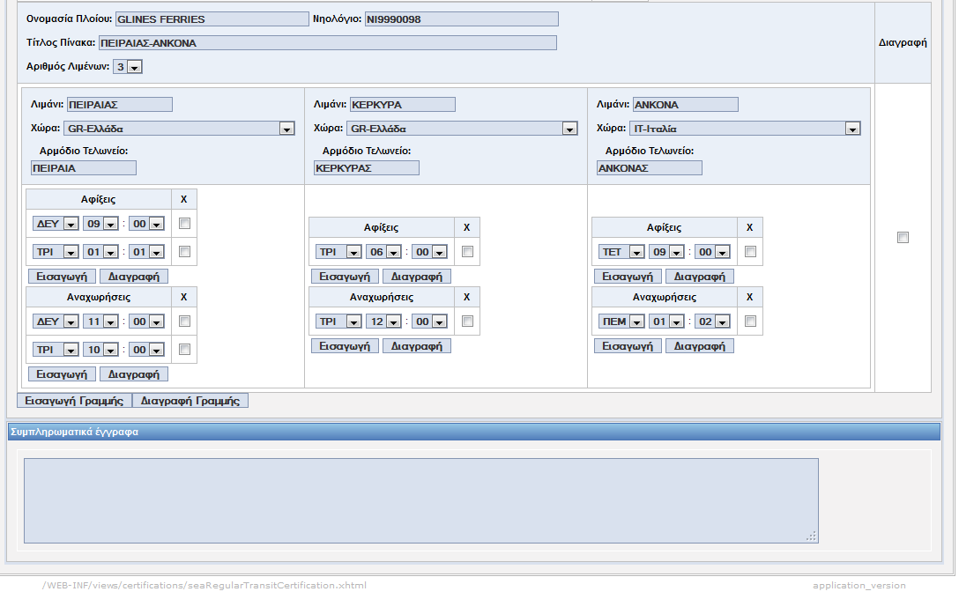Image resolution: width=959 pixels, height=599 pixels.
Task: Check X for ΑΝΚΟΝΑ arrival ΤΕΤ 09:00
Action: click(750, 251)
